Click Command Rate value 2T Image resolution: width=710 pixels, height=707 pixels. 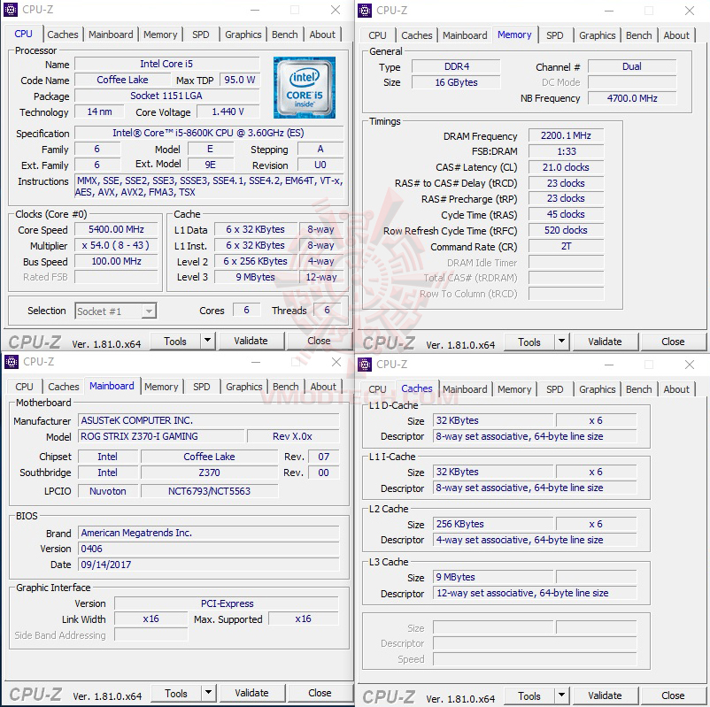pyautogui.click(x=566, y=247)
